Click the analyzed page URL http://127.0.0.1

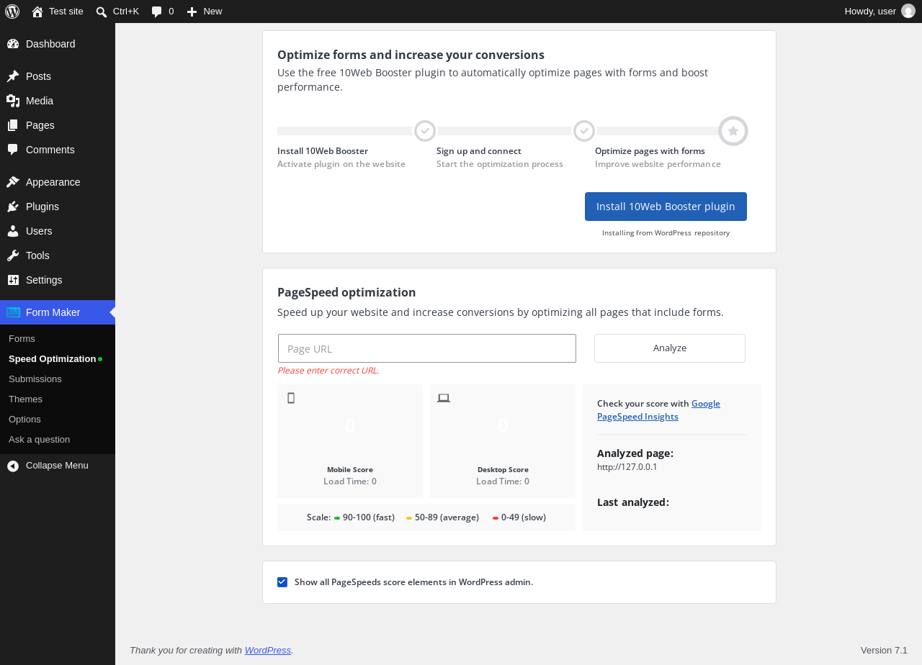click(627, 467)
